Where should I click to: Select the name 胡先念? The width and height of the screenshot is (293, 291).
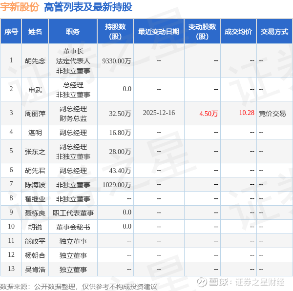(35, 61)
